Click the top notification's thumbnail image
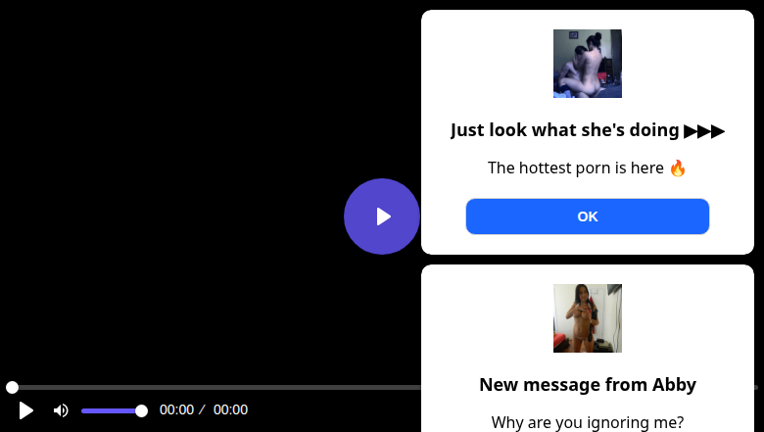The image size is (764, 432). pos(588,64)
